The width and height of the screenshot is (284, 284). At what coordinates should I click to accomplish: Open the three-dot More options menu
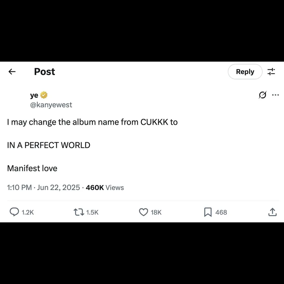pos(275,95)
